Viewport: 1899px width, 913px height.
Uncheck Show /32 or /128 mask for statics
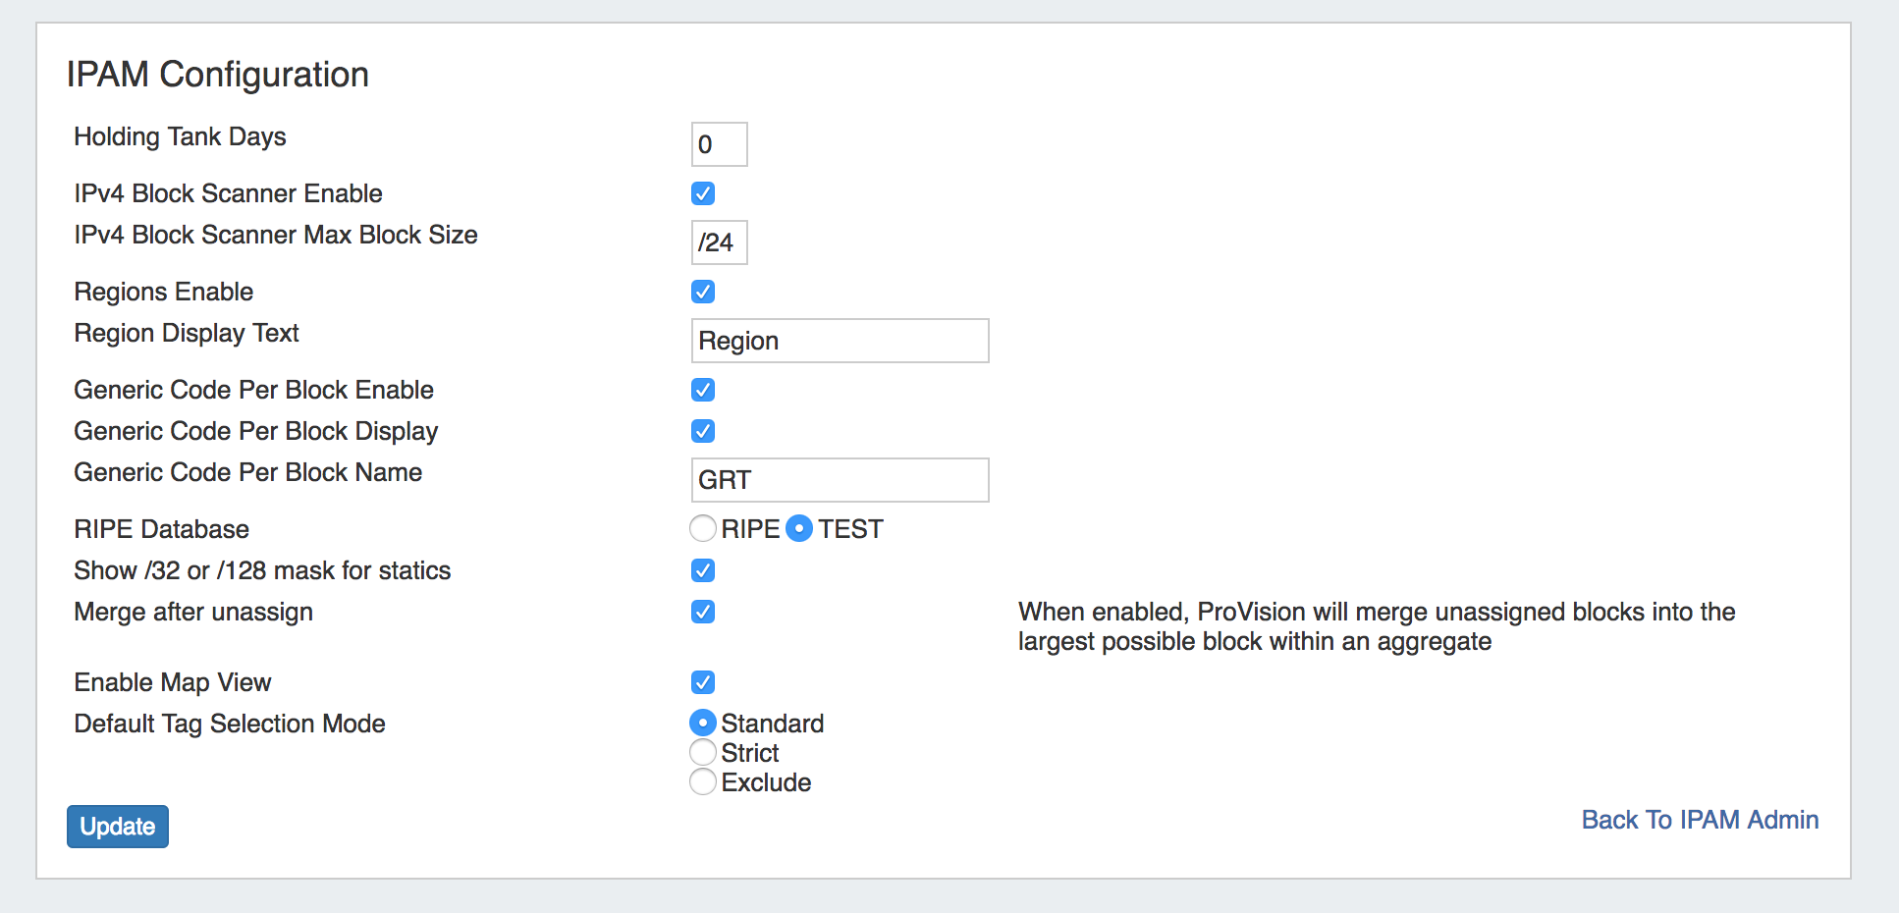703,570
